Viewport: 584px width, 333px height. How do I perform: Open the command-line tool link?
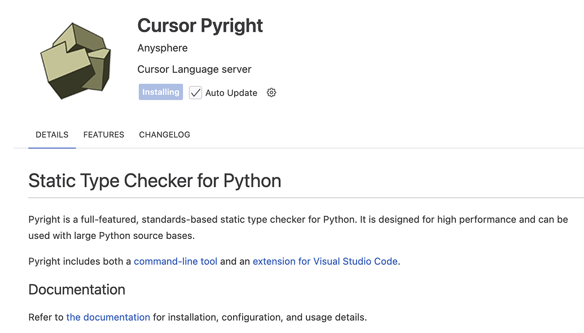point(175,261)
